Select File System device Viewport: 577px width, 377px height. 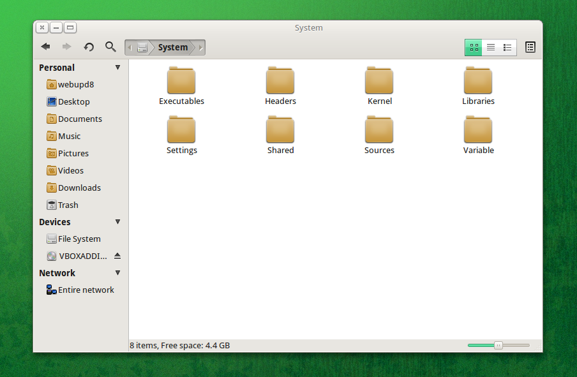(73, 239)
